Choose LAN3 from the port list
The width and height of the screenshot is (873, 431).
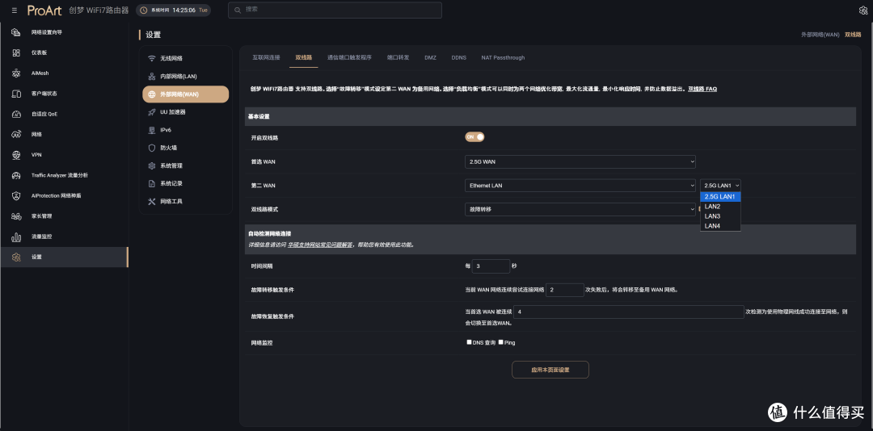[x=720, y=215]
